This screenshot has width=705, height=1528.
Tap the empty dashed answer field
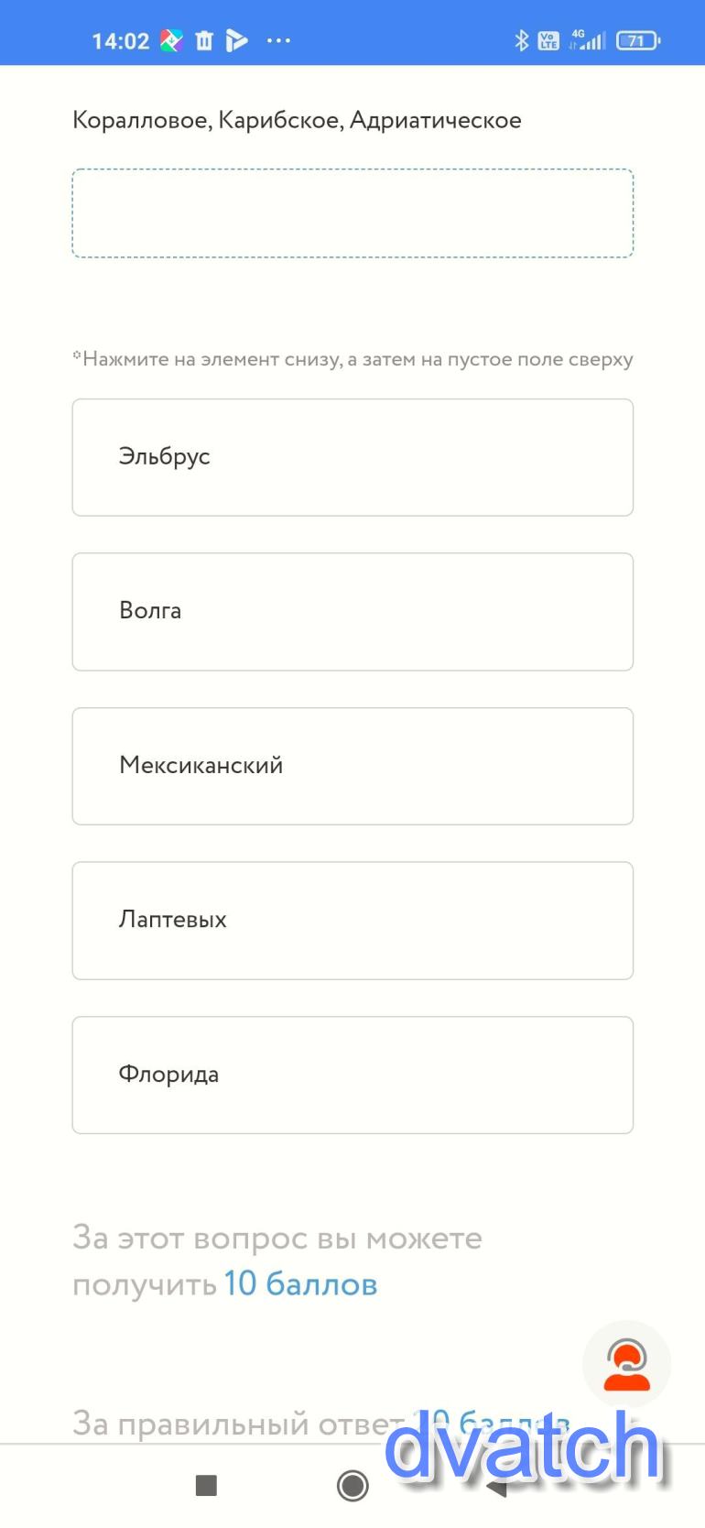tap(352, 213)
